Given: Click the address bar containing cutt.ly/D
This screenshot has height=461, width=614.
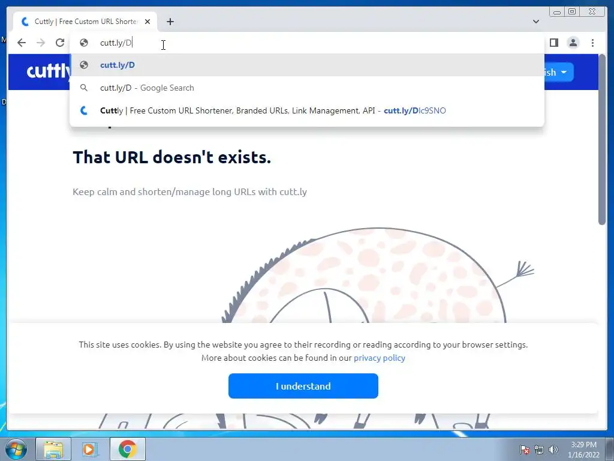Looking at the screenshot, I should 307,43.
